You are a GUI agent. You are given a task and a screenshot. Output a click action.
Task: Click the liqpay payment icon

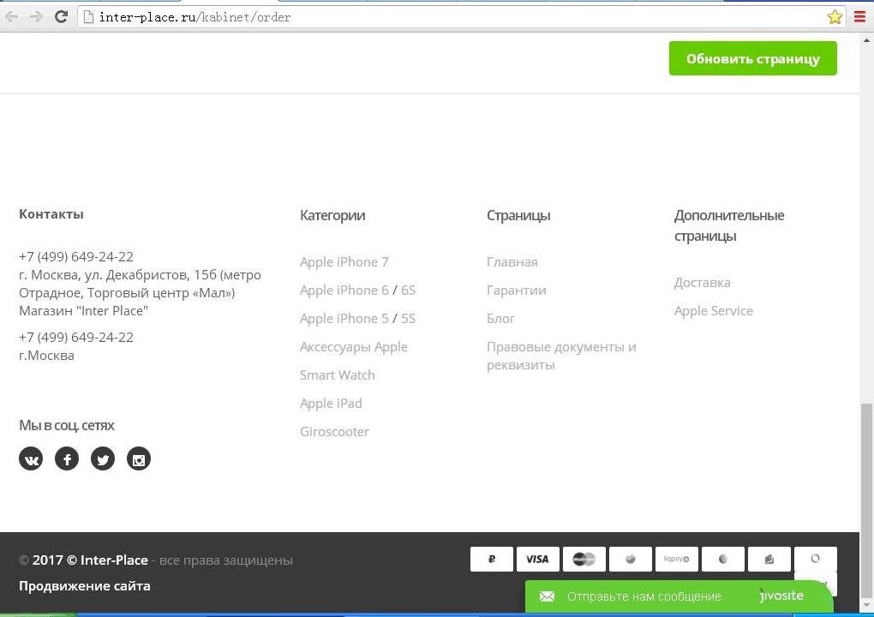click(x=676, y=559)
